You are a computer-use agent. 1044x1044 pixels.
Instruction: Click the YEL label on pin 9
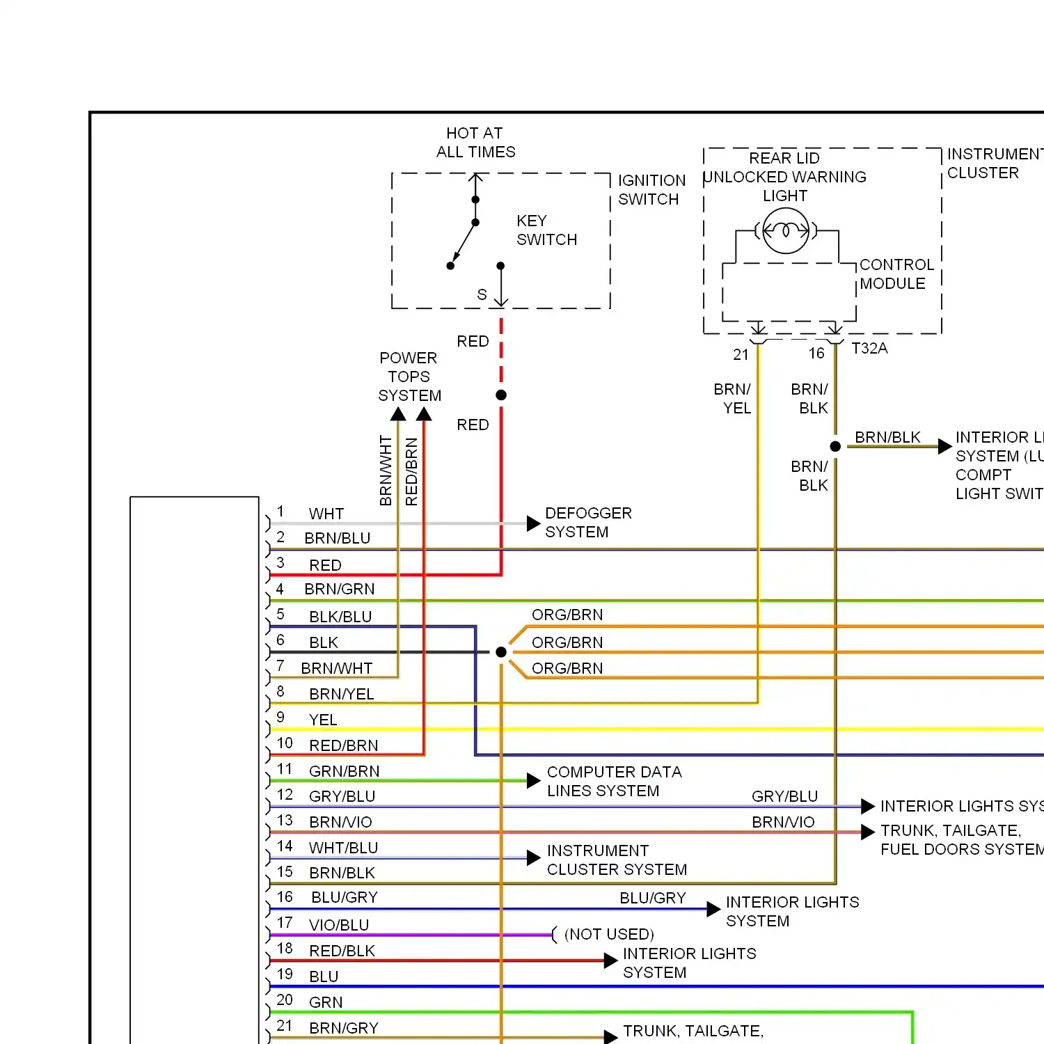323,720
